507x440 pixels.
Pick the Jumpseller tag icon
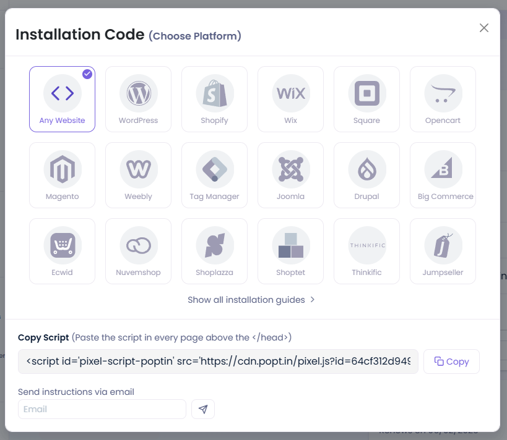pyautogui.click(x=443, y=245)
